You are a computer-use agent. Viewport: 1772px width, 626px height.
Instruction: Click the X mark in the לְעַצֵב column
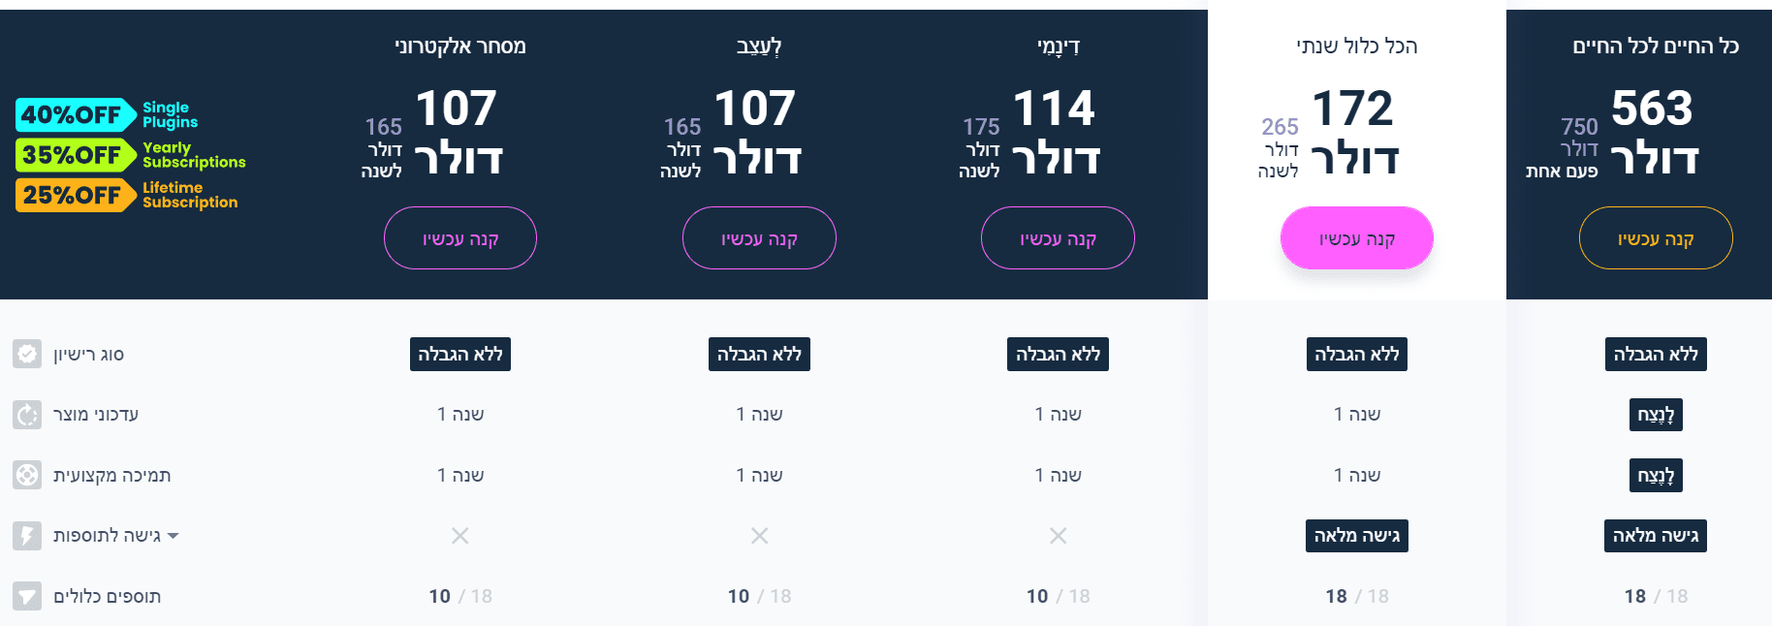[x=759, y=536]
